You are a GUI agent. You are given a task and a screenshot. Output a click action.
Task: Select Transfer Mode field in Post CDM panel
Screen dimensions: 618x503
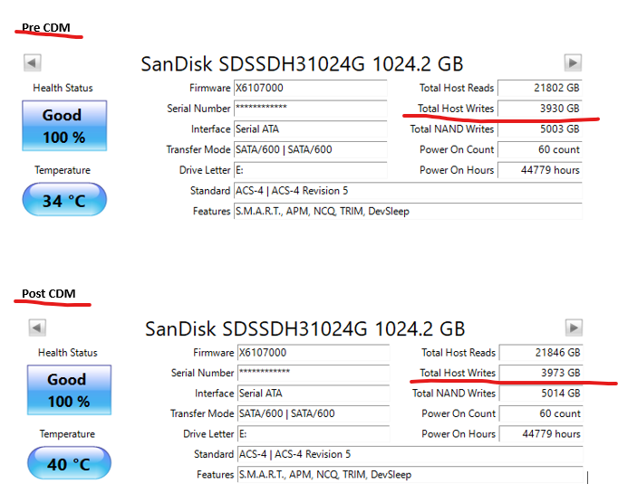(314, 413)
